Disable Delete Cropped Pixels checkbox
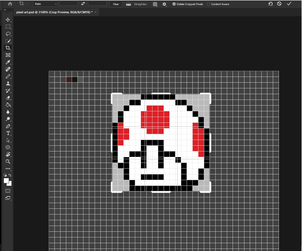The width and height of the screenshot is (302, 251). [x=174, y=4]
